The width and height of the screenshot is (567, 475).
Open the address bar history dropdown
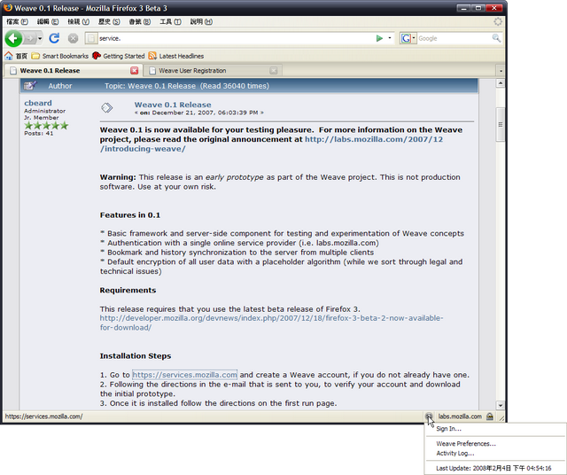(390, 38)
